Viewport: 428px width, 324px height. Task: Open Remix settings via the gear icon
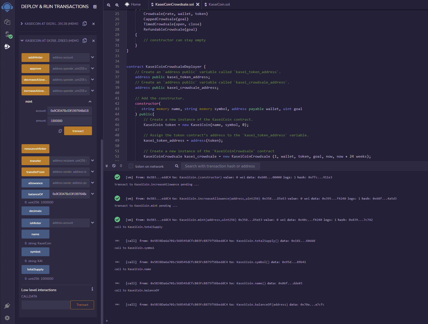tap(7, 318)
